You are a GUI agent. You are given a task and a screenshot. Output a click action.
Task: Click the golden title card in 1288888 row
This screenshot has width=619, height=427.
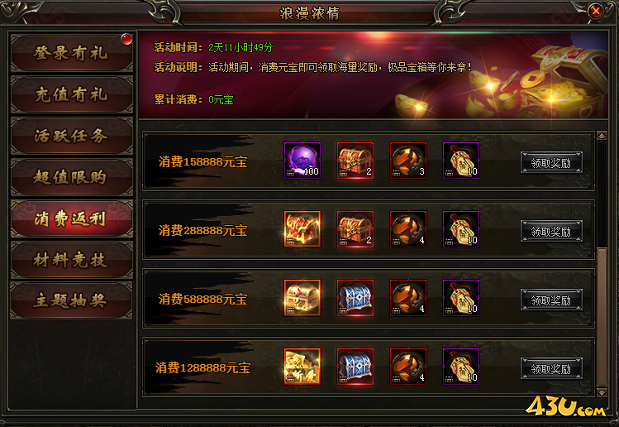tap(302, 367)
